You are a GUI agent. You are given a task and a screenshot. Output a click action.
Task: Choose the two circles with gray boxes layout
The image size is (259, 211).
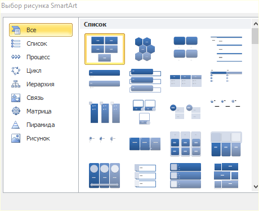pos(185,112)
